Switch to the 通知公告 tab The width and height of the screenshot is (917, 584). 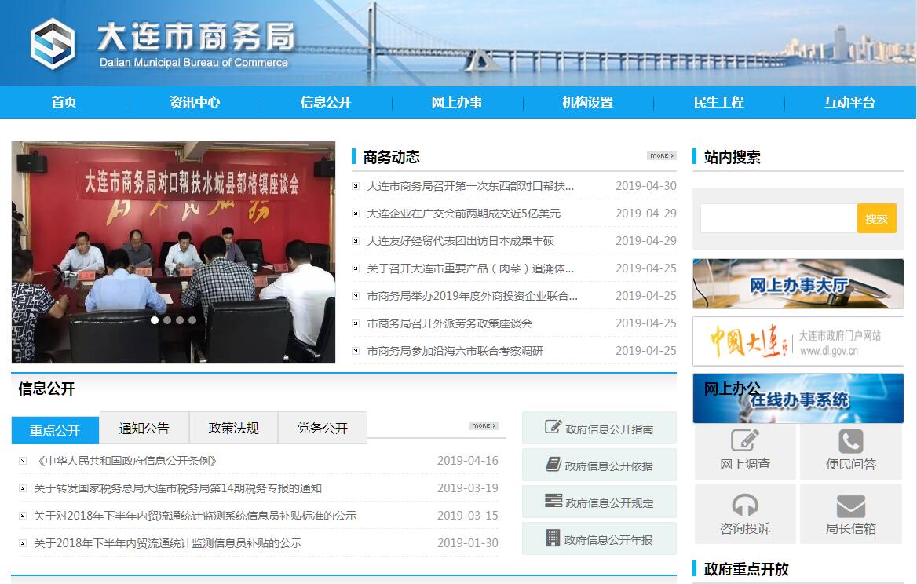144,428
